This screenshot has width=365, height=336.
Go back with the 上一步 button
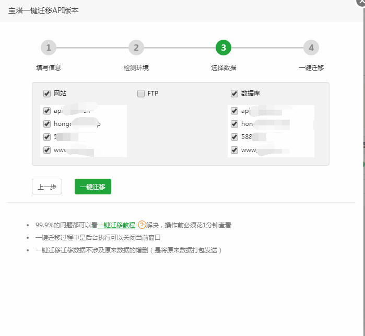click(x=47, y=187)
